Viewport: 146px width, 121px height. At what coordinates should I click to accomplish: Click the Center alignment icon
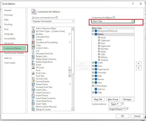click(33, 40)
